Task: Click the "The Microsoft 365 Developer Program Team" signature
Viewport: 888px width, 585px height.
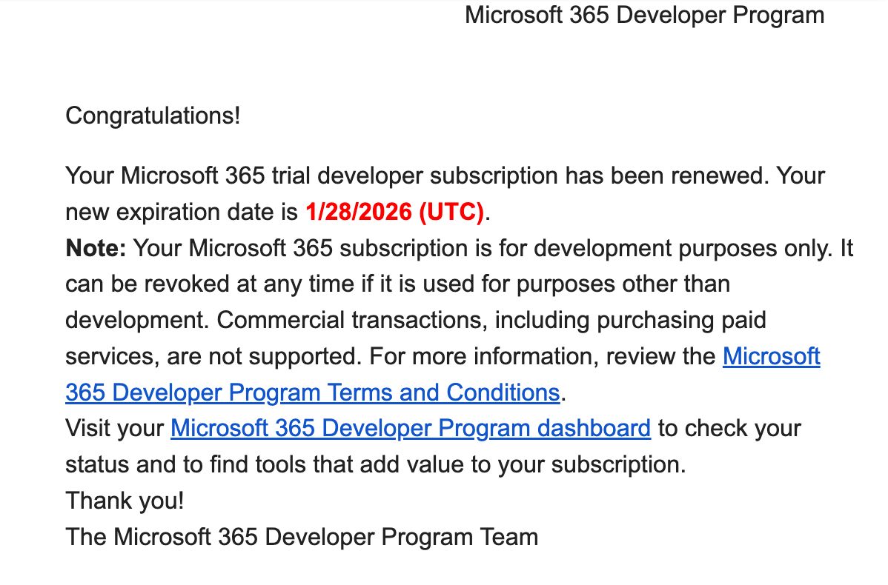Action: [x=302, y=536]
